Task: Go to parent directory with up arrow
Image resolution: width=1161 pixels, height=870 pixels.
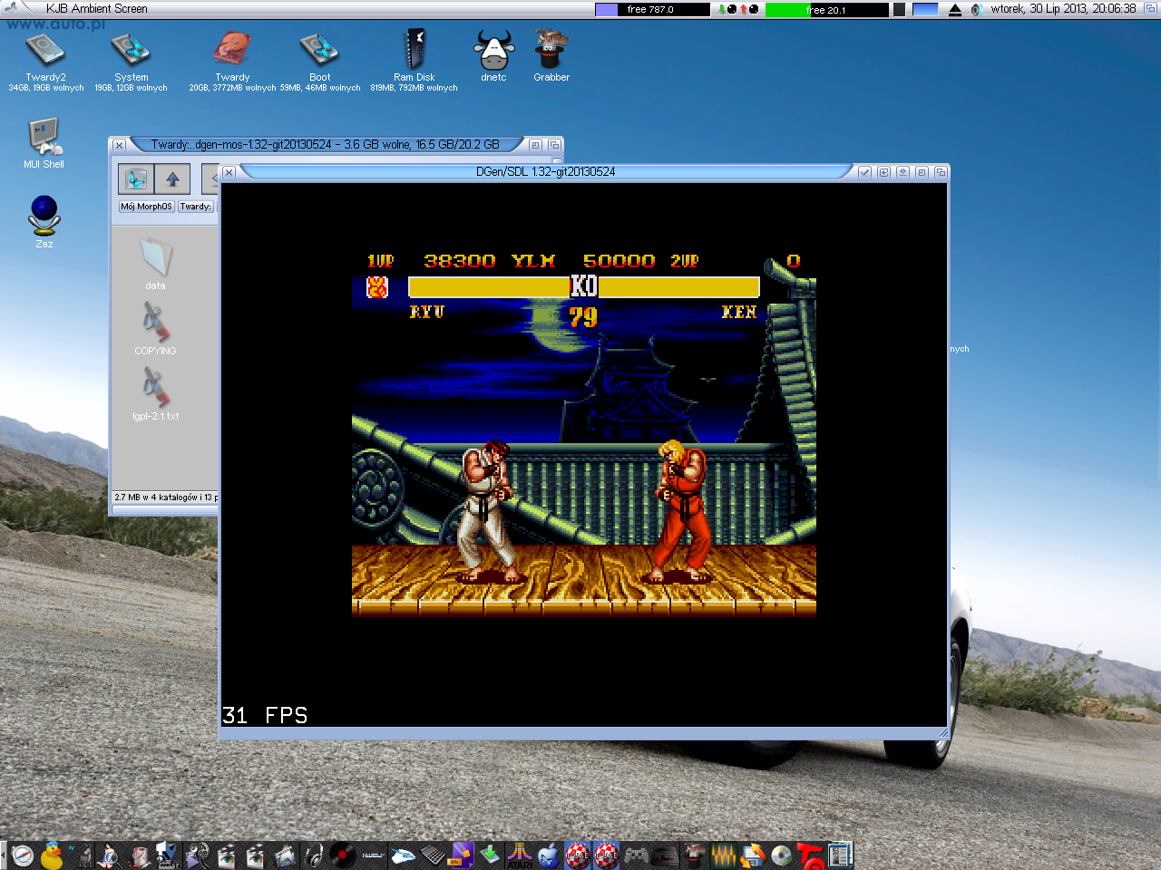Action: pyautogui.click(x=172, y=179)
